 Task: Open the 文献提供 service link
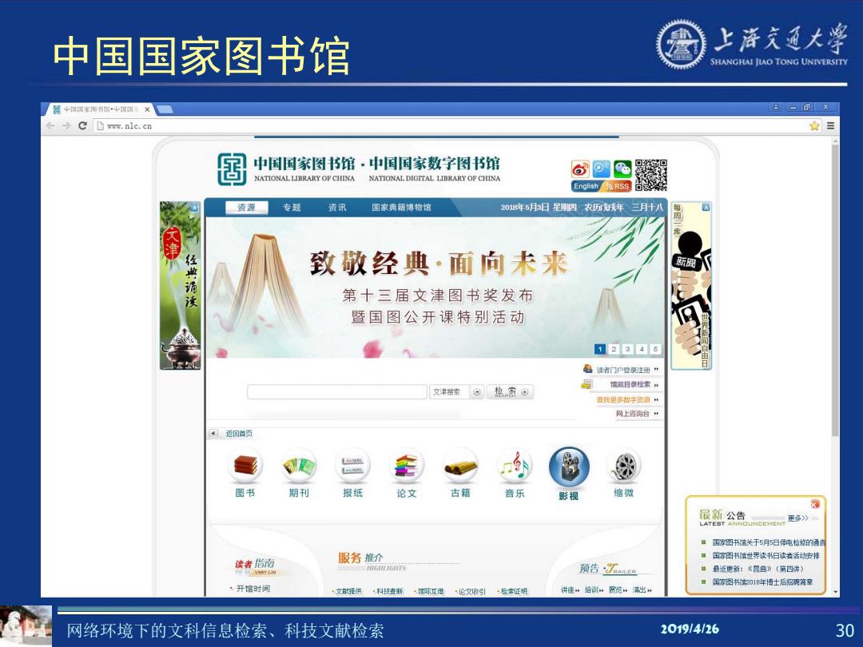(x=348, y=591)
